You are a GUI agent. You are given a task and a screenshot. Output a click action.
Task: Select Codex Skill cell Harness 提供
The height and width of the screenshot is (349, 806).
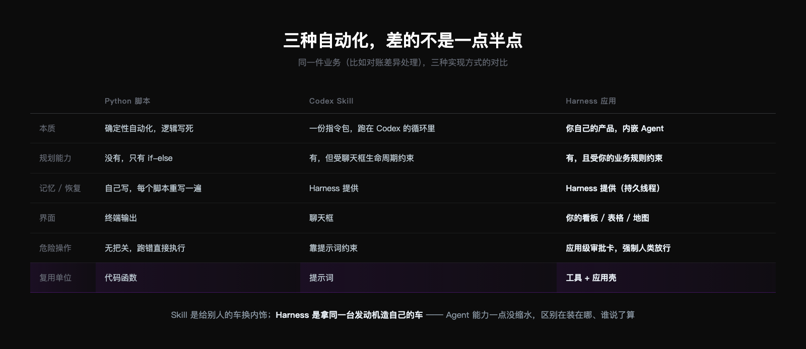click(x=334, y=188)
